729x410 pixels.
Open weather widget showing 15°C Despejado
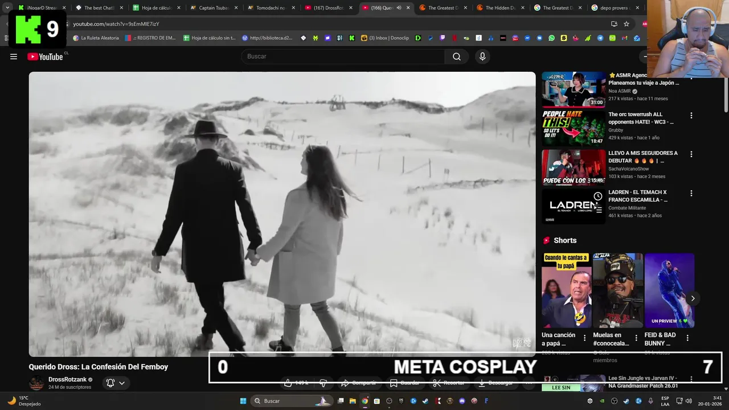pyautogui.click(x=24, y=401)
